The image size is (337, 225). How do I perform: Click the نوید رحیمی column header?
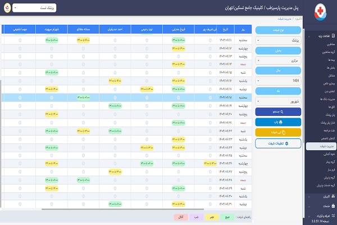147,29
